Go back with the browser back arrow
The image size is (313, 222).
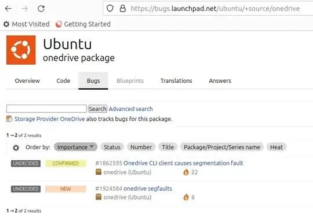coord(8,9)
